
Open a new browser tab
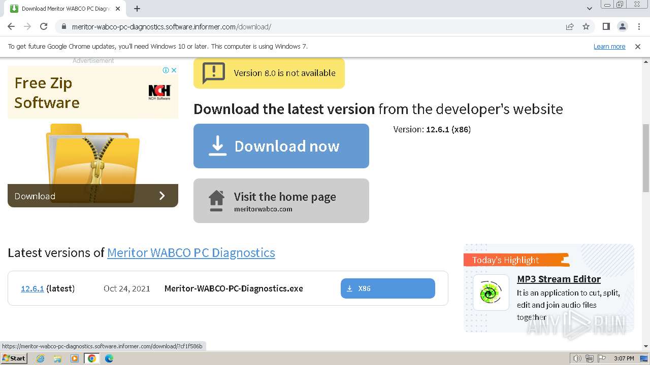[x=137, y=9]
